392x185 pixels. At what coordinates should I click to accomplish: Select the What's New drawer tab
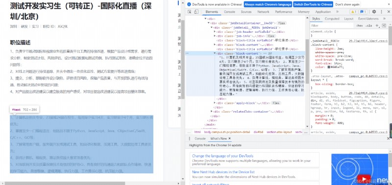click(x=218, y=139)
